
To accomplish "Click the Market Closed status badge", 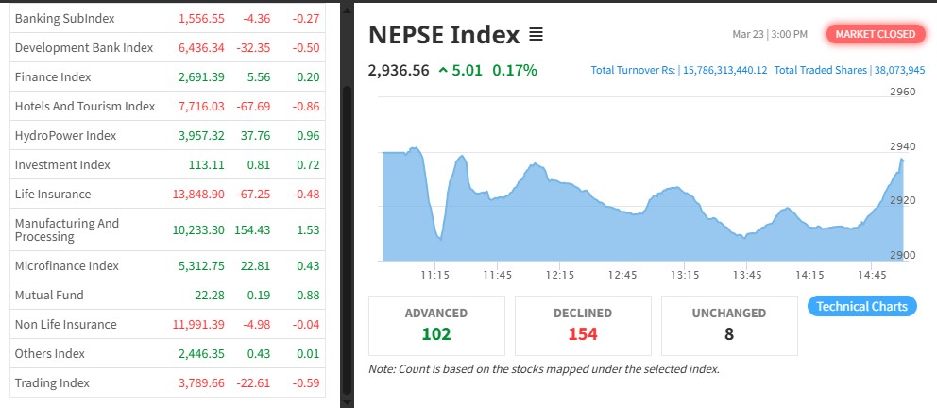I will (875, 34).
